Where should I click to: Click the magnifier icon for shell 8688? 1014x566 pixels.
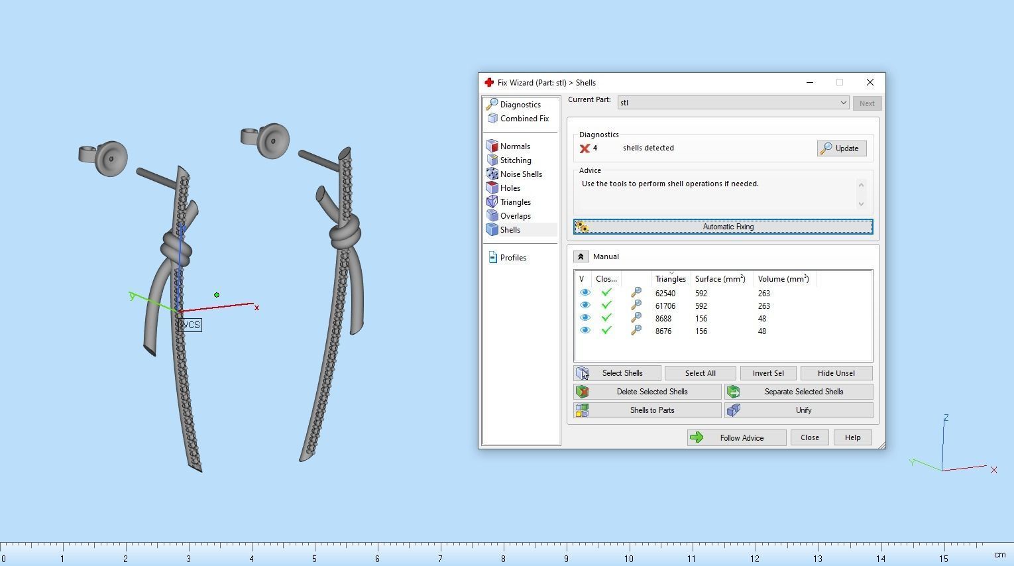(636, 317)
